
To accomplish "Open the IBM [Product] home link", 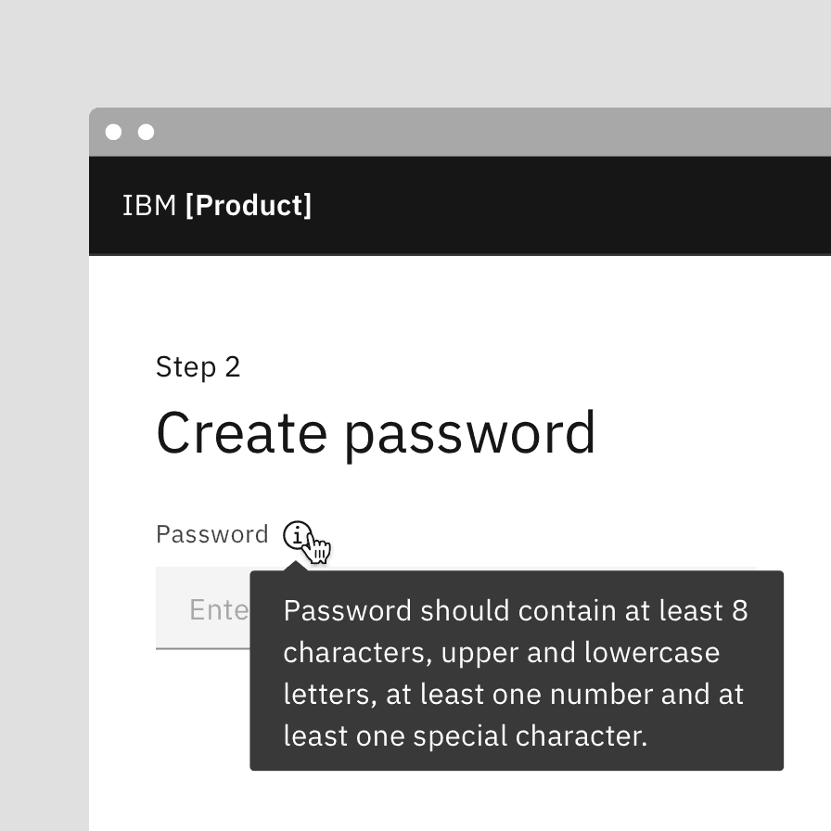I will point(217,206).
